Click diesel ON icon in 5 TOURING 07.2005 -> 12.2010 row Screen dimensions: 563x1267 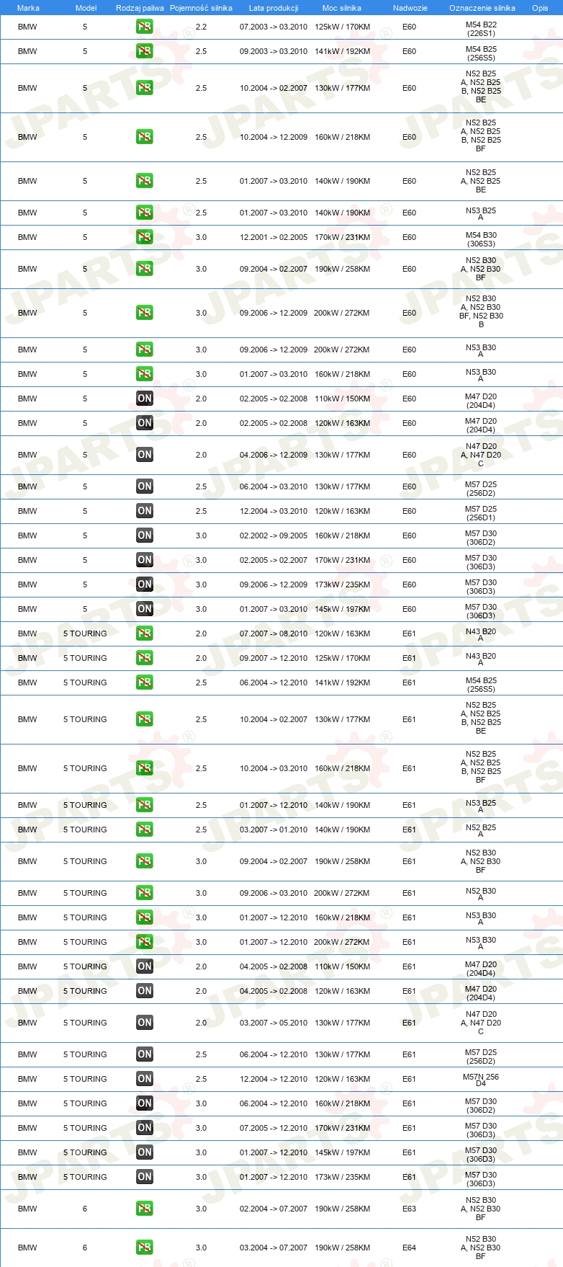pos(145,1128)
